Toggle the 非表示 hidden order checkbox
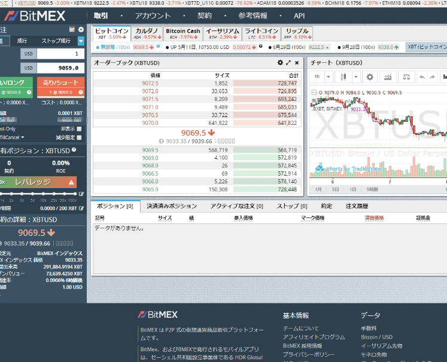Screen dimensions: 447x362 pos(79,129)
